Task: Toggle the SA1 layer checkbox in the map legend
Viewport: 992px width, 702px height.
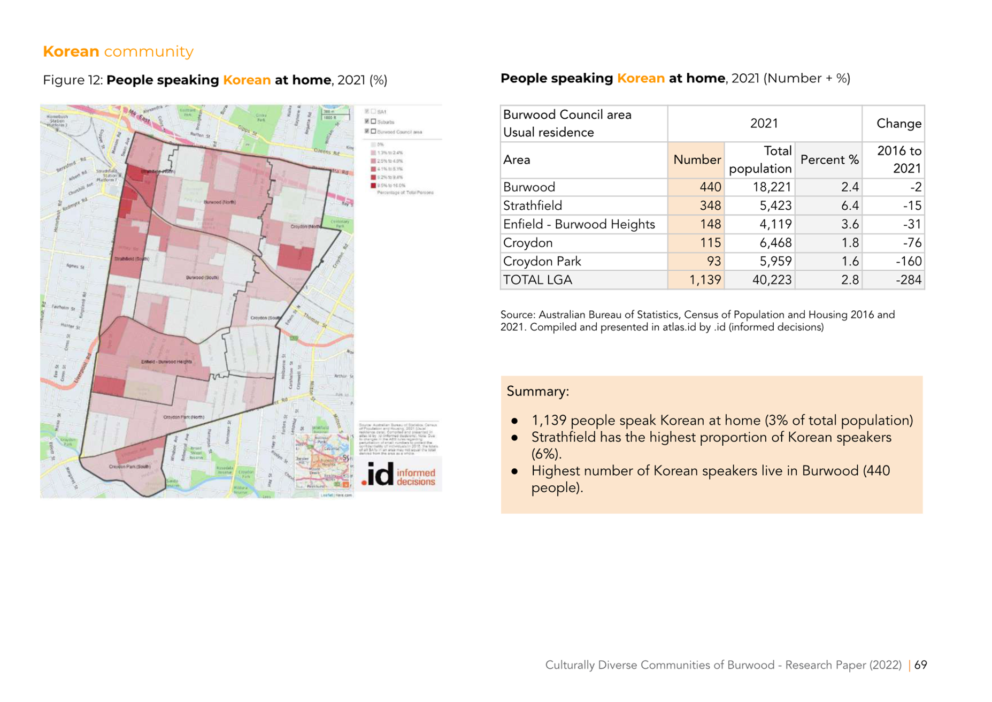Action: pos(367,112)
